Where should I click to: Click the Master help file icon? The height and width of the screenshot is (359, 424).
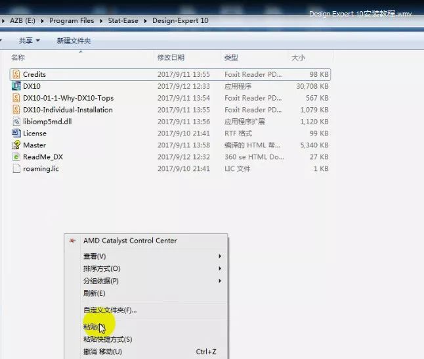point(16,145)
